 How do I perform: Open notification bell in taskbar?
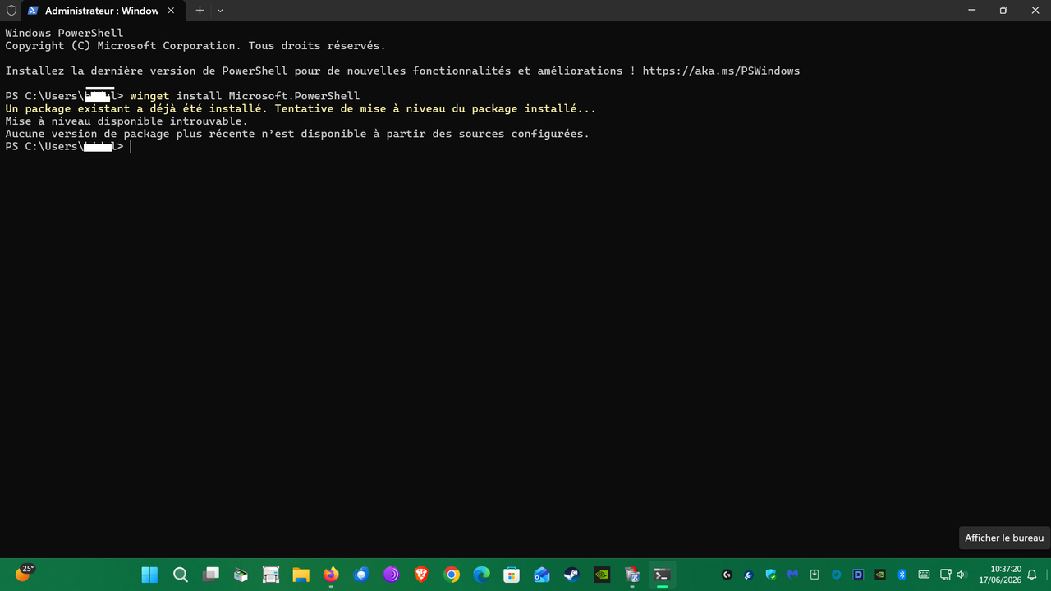1034,575
